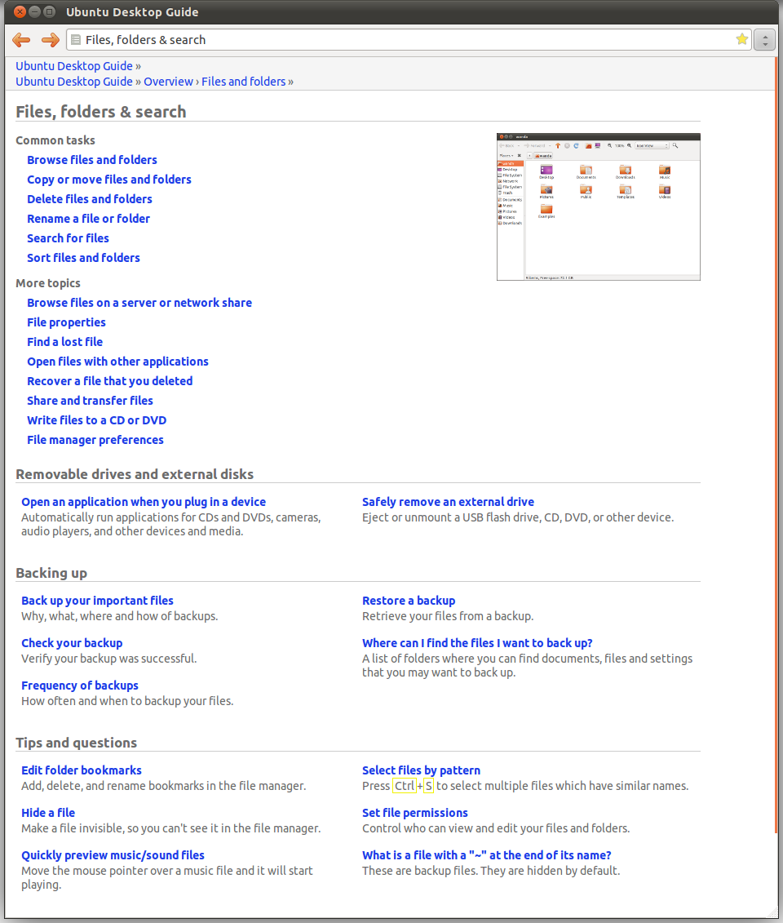
Task: Open Sort files and folders topic
Action: click(x=83, y=258)
